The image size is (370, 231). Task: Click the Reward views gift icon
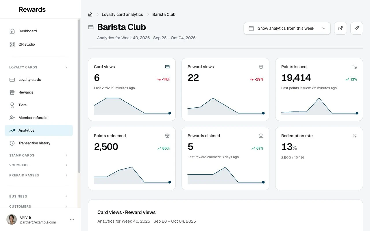coord(261,67)
